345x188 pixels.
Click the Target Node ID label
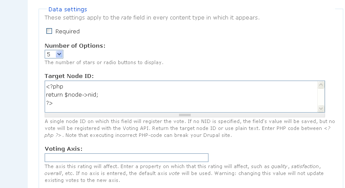click(69, 76)
